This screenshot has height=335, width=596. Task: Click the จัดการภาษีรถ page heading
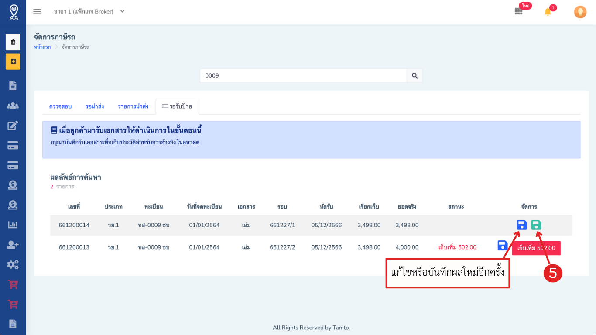tap(55, 37)
